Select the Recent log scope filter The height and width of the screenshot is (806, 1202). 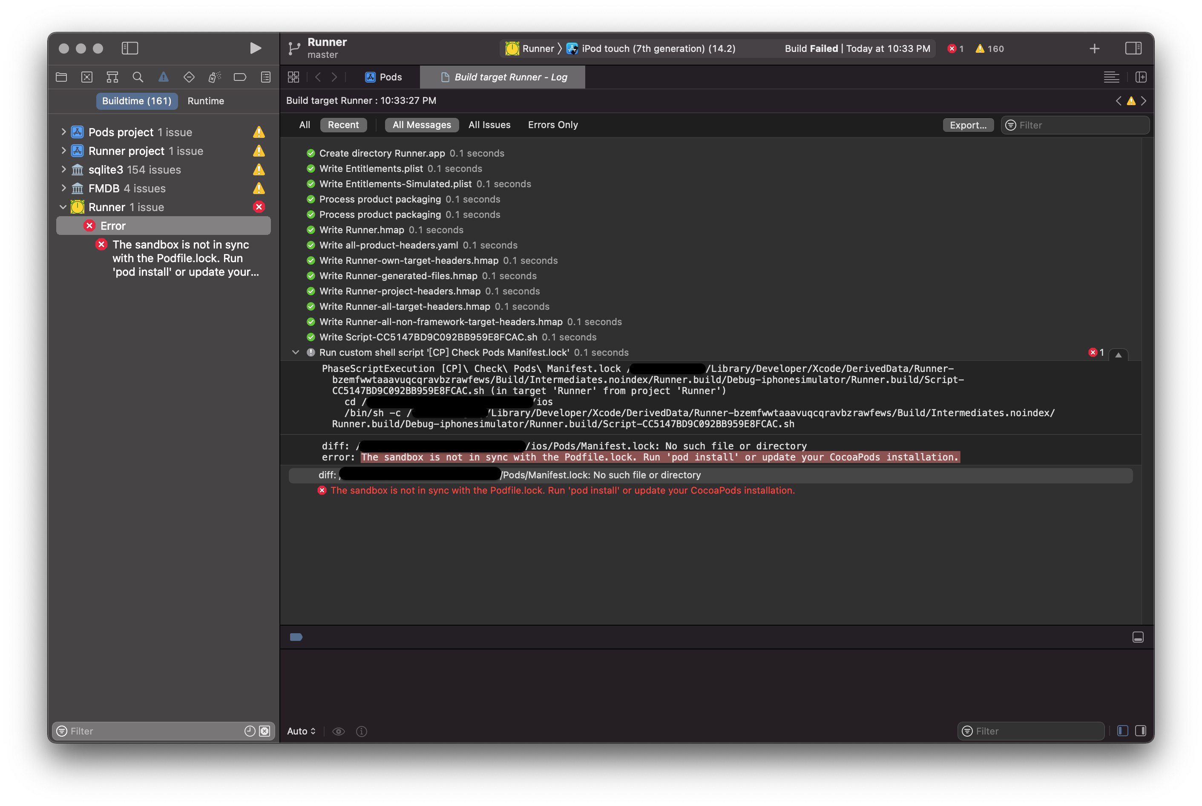(343, 125)
